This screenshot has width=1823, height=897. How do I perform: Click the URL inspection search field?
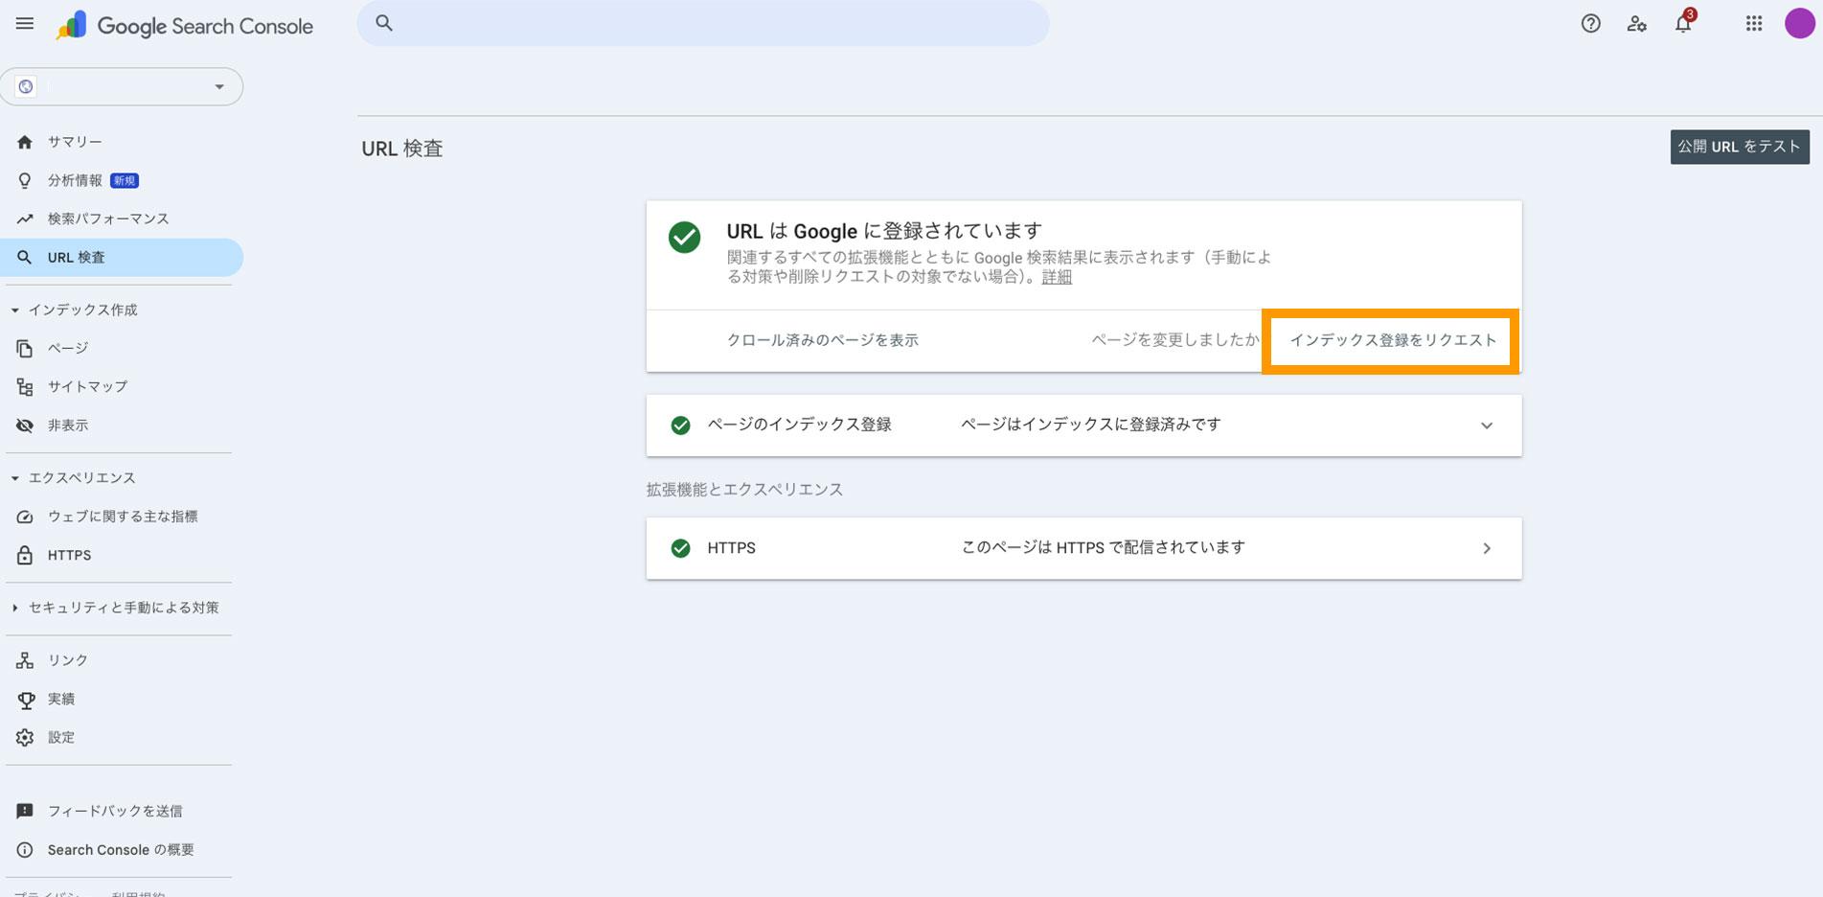[703, 23]
